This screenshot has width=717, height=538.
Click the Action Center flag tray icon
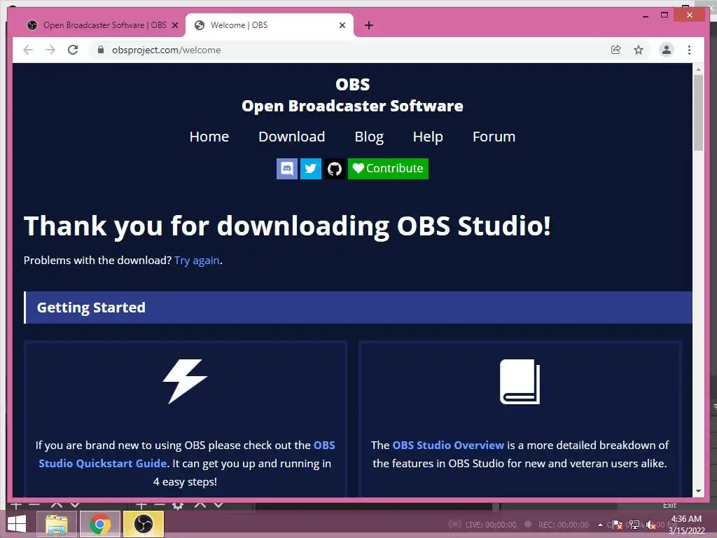(618, 525)
